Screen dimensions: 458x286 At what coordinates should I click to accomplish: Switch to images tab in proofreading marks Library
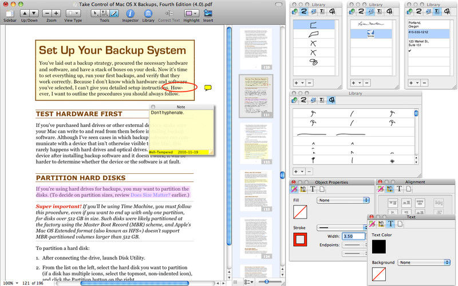pyautogui.click(x=313, y=100)
